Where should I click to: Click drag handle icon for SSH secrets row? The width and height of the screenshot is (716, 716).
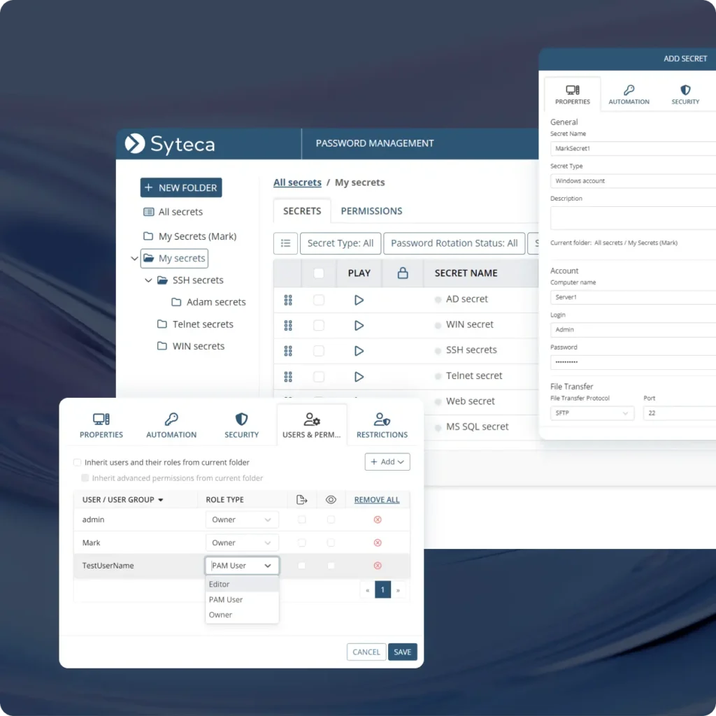[287, 351]
